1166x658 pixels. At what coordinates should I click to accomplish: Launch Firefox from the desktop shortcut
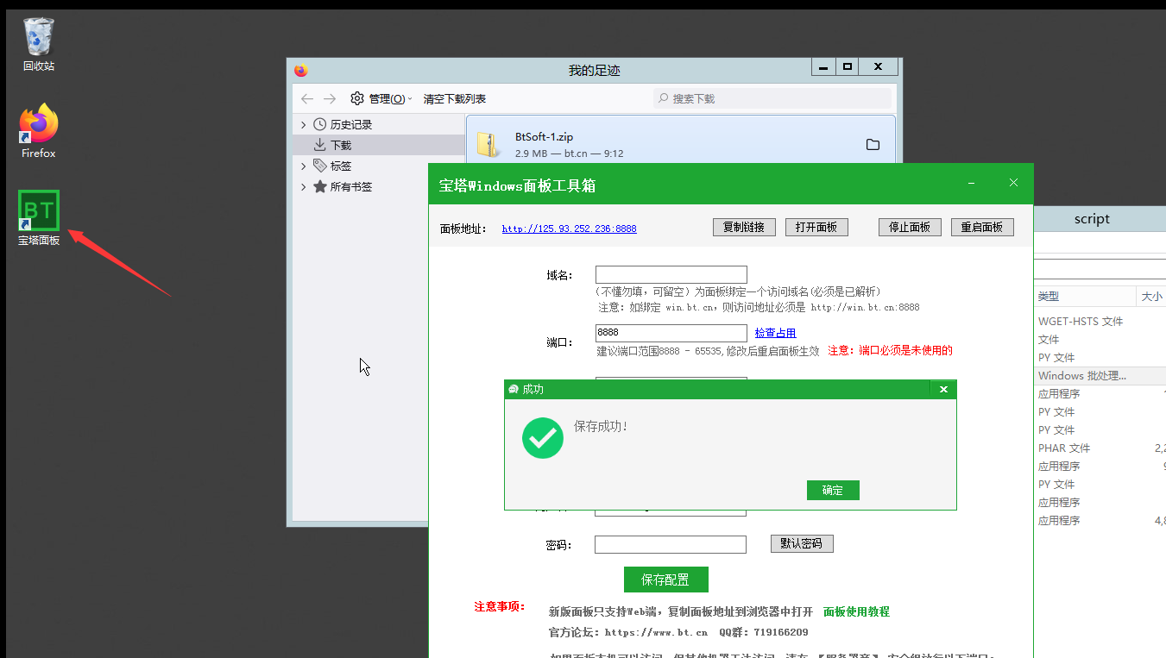point(39,131)
